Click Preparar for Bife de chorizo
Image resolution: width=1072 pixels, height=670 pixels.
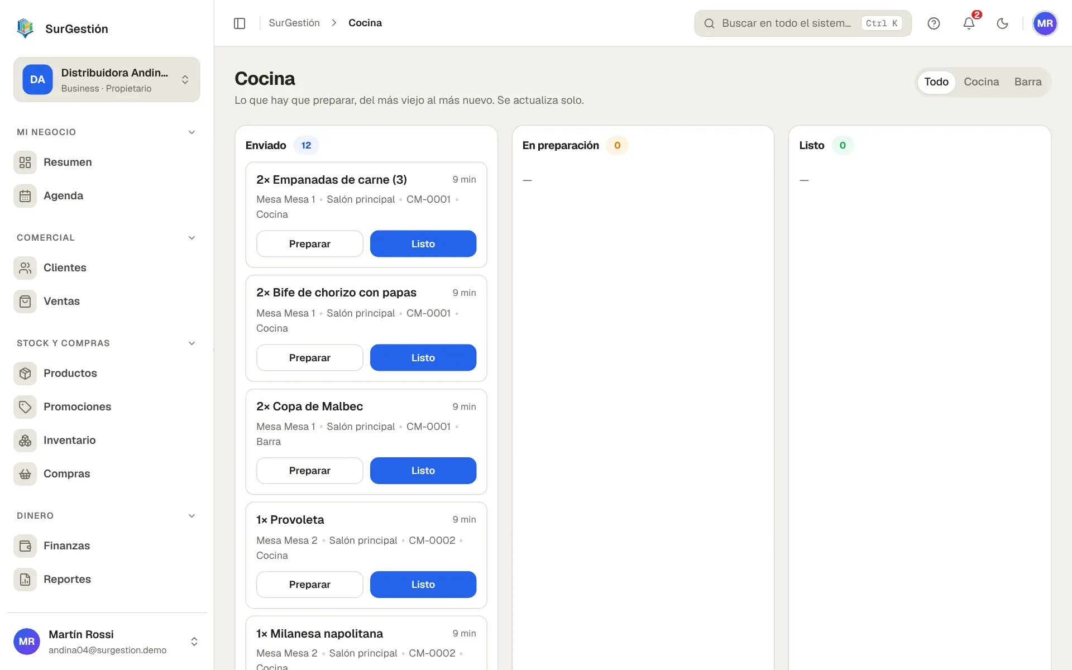tap(309, 358)
